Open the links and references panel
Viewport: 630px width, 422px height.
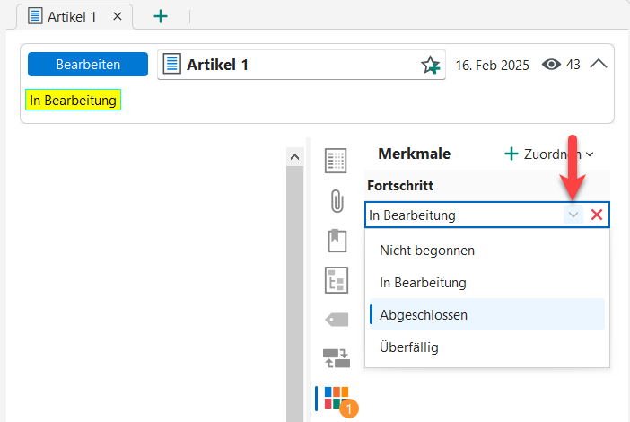337,359
